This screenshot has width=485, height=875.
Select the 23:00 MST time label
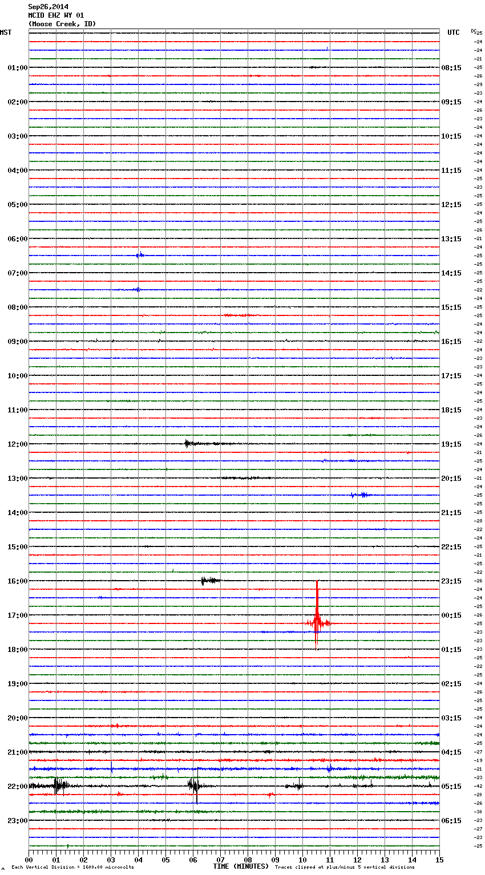point(18,821)
